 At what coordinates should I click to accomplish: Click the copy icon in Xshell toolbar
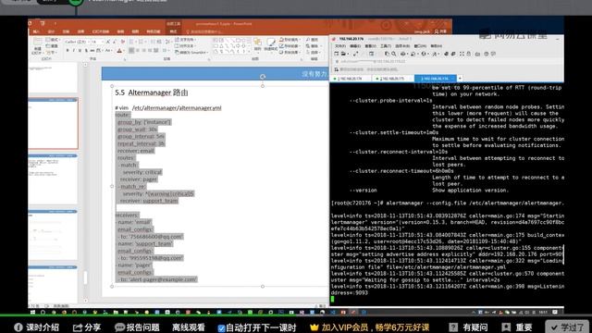click(387, 54)
